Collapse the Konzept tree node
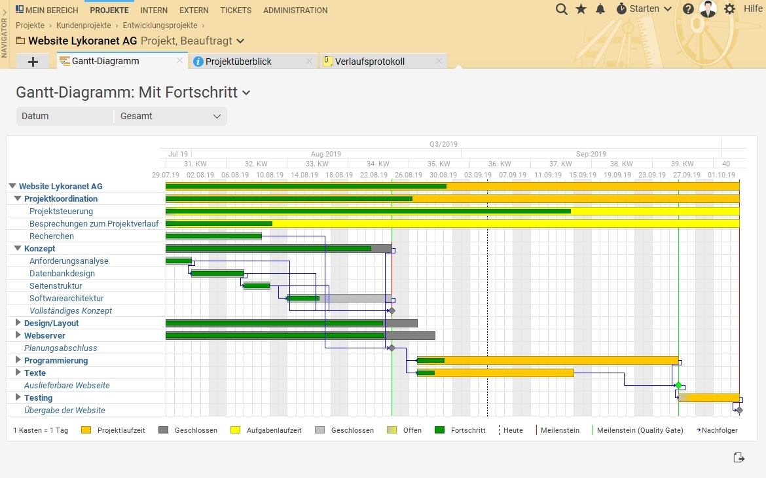Image resolution: width=766 pixels, height=478 pixels. click(x=18, y=249)
